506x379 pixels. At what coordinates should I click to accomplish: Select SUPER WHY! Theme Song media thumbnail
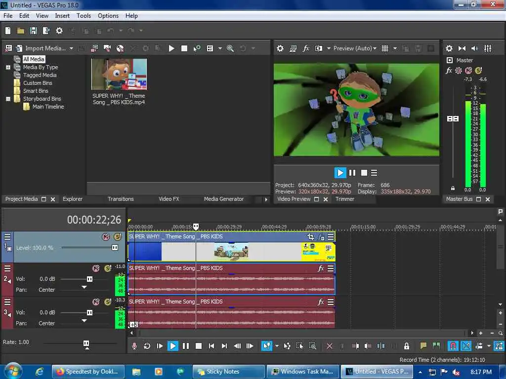pos(119,74)
